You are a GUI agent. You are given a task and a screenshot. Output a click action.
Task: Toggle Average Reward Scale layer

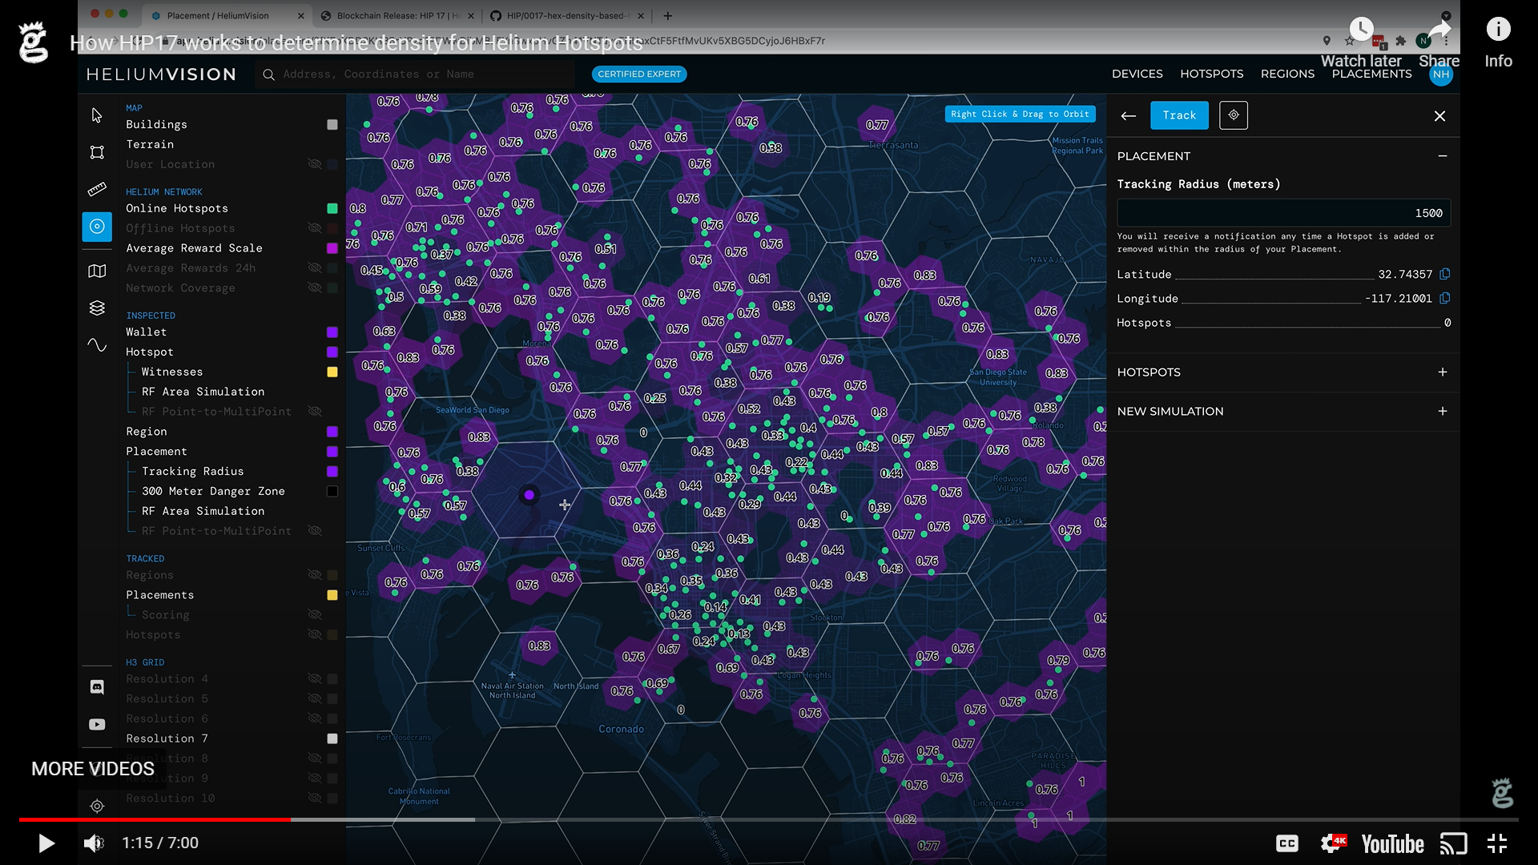click(x=332, y=249)
